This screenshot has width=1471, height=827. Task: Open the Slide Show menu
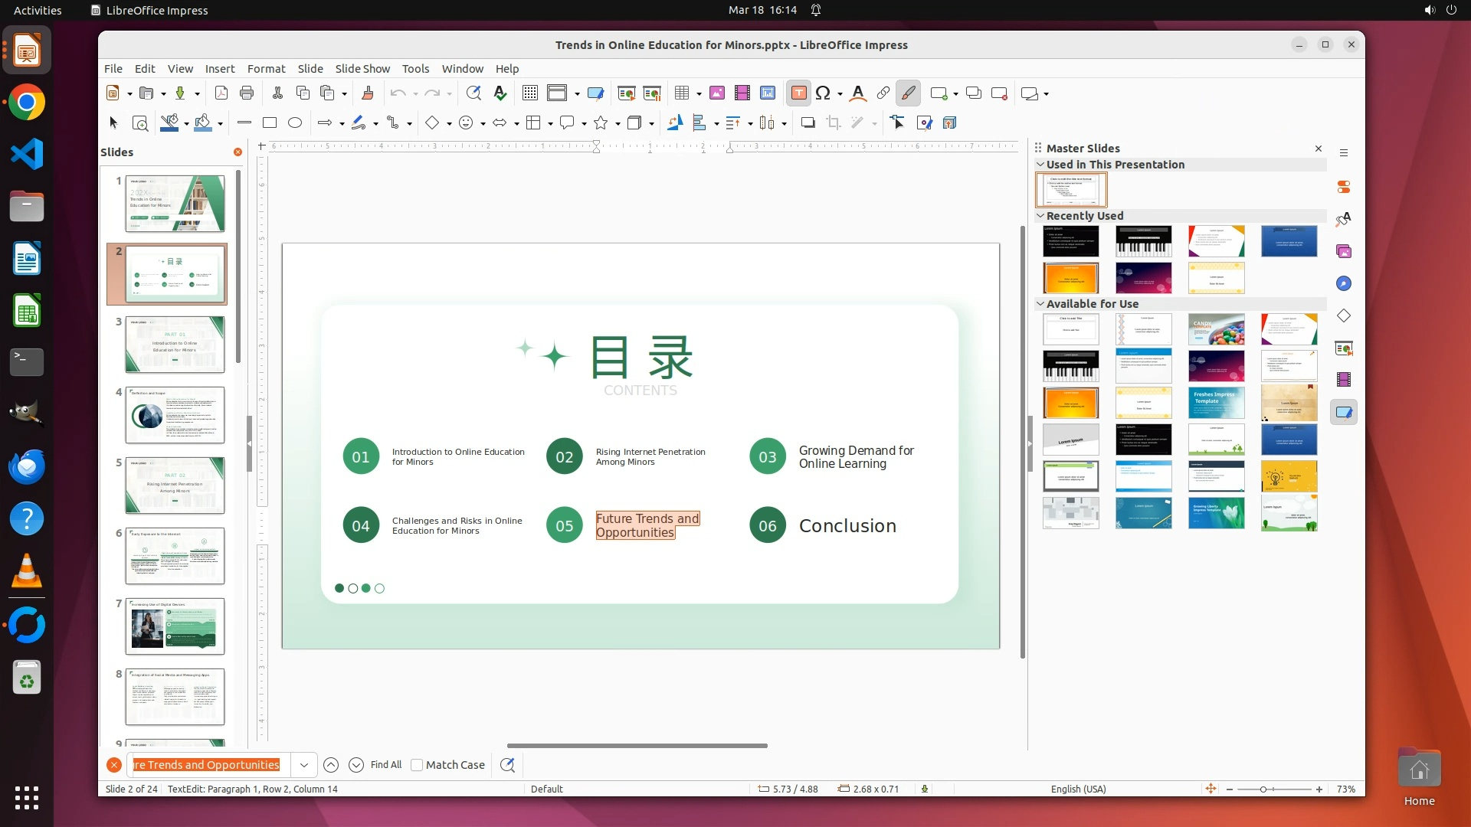[362, 69]
